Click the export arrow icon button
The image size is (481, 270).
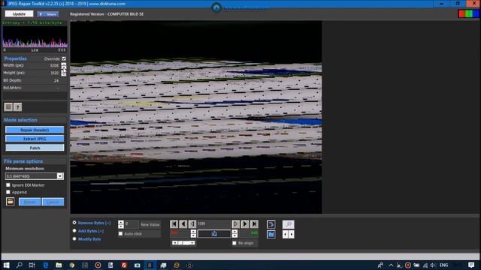271,224
